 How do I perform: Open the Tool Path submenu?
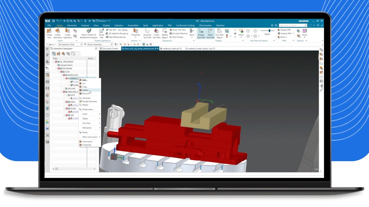(x=90, y=123)
